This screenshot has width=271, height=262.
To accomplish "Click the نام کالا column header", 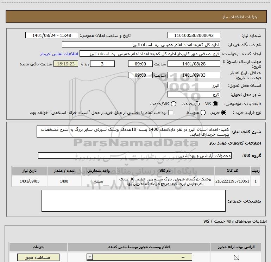I will click(165, 171).
